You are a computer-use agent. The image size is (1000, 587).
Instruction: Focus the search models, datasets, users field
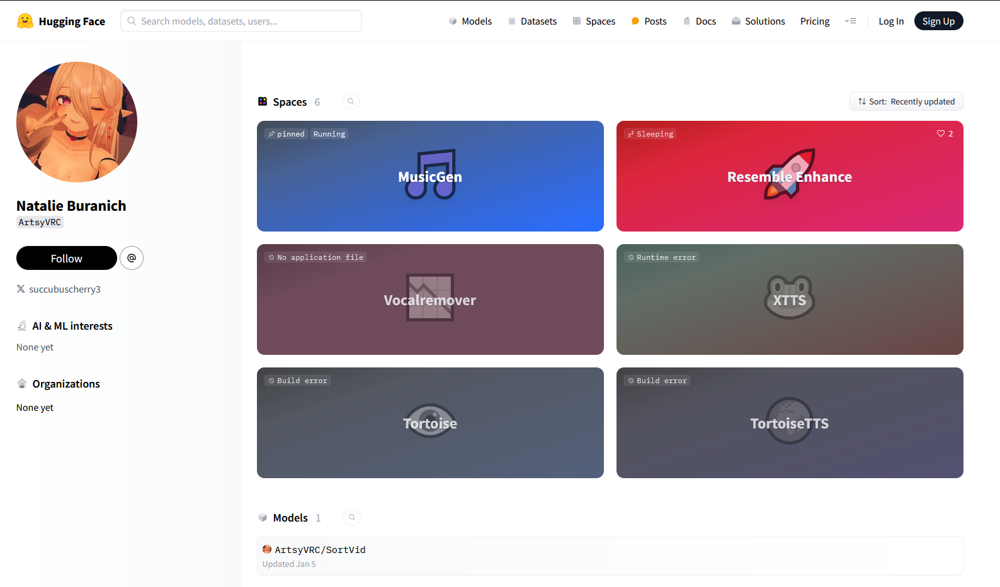click(241, 21)
